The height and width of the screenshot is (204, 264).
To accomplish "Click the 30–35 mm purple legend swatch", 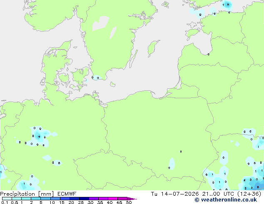I will [94, 199].
